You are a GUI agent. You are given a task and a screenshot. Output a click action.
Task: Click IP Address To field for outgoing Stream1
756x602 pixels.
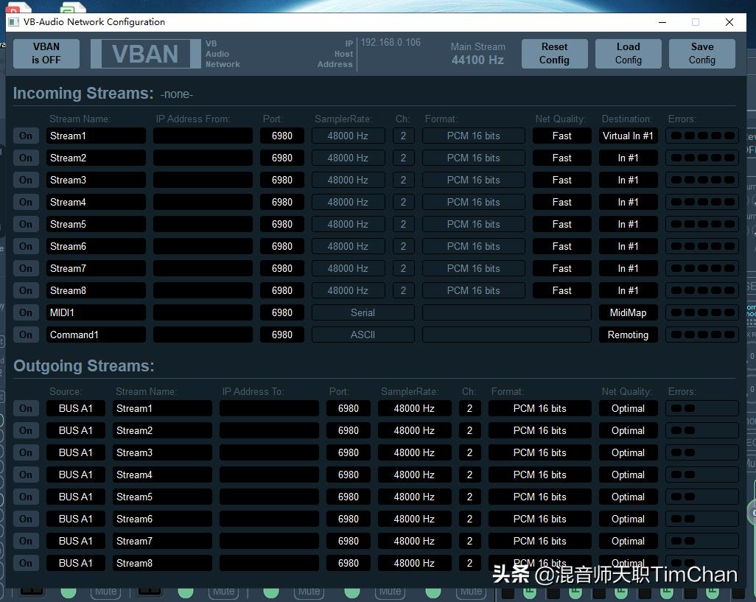[x=269, y=409]
